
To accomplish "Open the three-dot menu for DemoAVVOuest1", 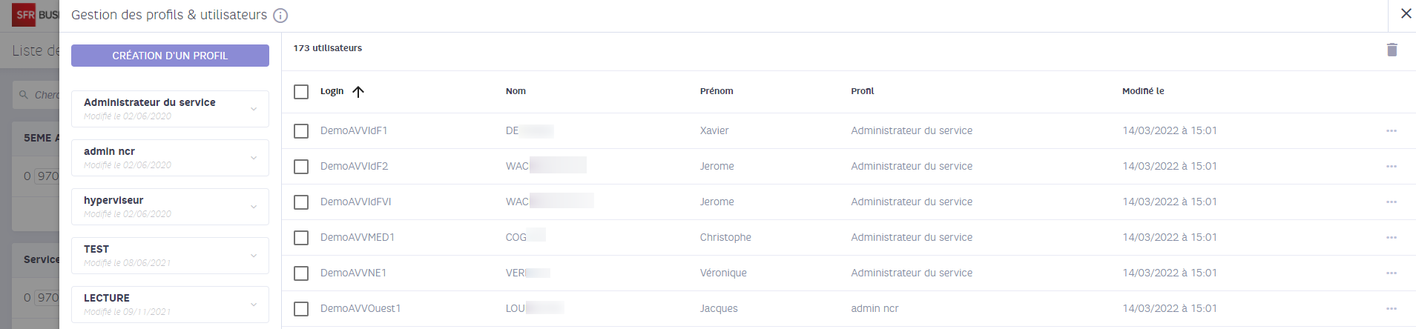I will 1391,309.
